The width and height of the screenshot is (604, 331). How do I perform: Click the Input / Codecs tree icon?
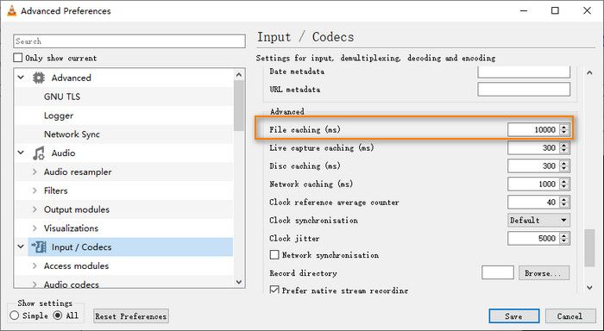point(39,247)
